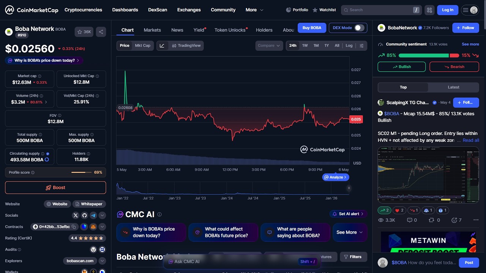Screen dimensions: 486x273
Task: Click info icon next to FDV
Action: point(60,116)
